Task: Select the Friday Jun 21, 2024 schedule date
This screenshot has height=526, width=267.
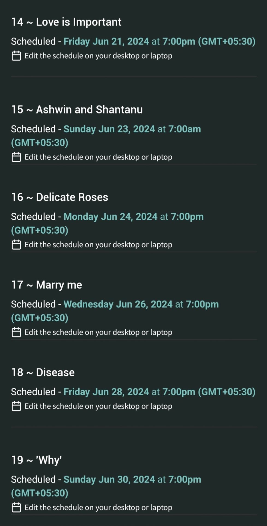Action: tap(106, 41)
